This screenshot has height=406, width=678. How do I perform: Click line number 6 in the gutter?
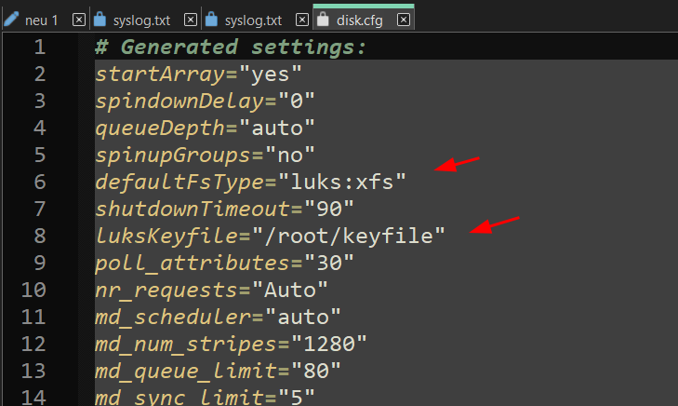(40, 182)
